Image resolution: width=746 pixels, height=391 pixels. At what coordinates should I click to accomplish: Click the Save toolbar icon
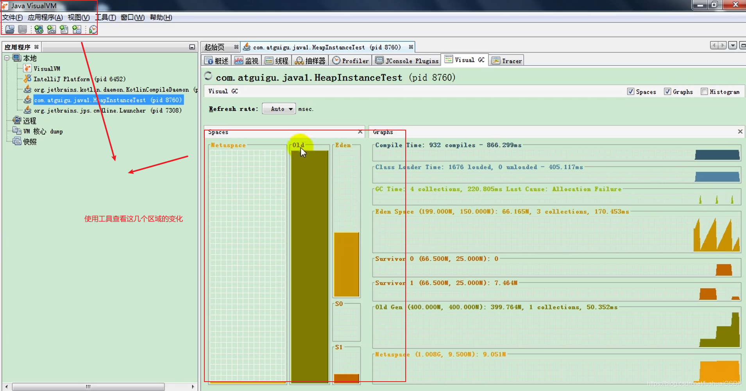click(x=23, y=29)
